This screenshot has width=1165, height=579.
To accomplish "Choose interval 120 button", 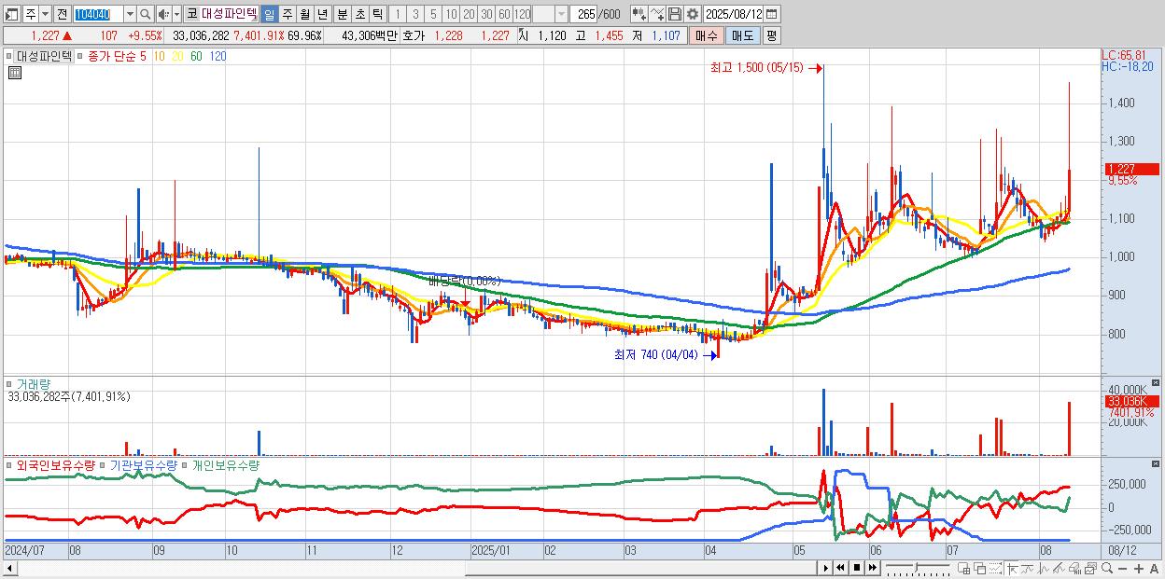I will (x=523, y=14).
